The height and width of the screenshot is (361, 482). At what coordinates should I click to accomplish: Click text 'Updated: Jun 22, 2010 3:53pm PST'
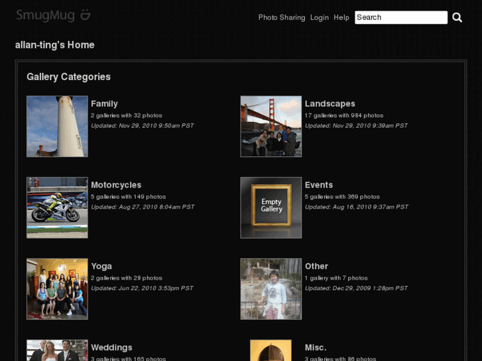[142, 288]
